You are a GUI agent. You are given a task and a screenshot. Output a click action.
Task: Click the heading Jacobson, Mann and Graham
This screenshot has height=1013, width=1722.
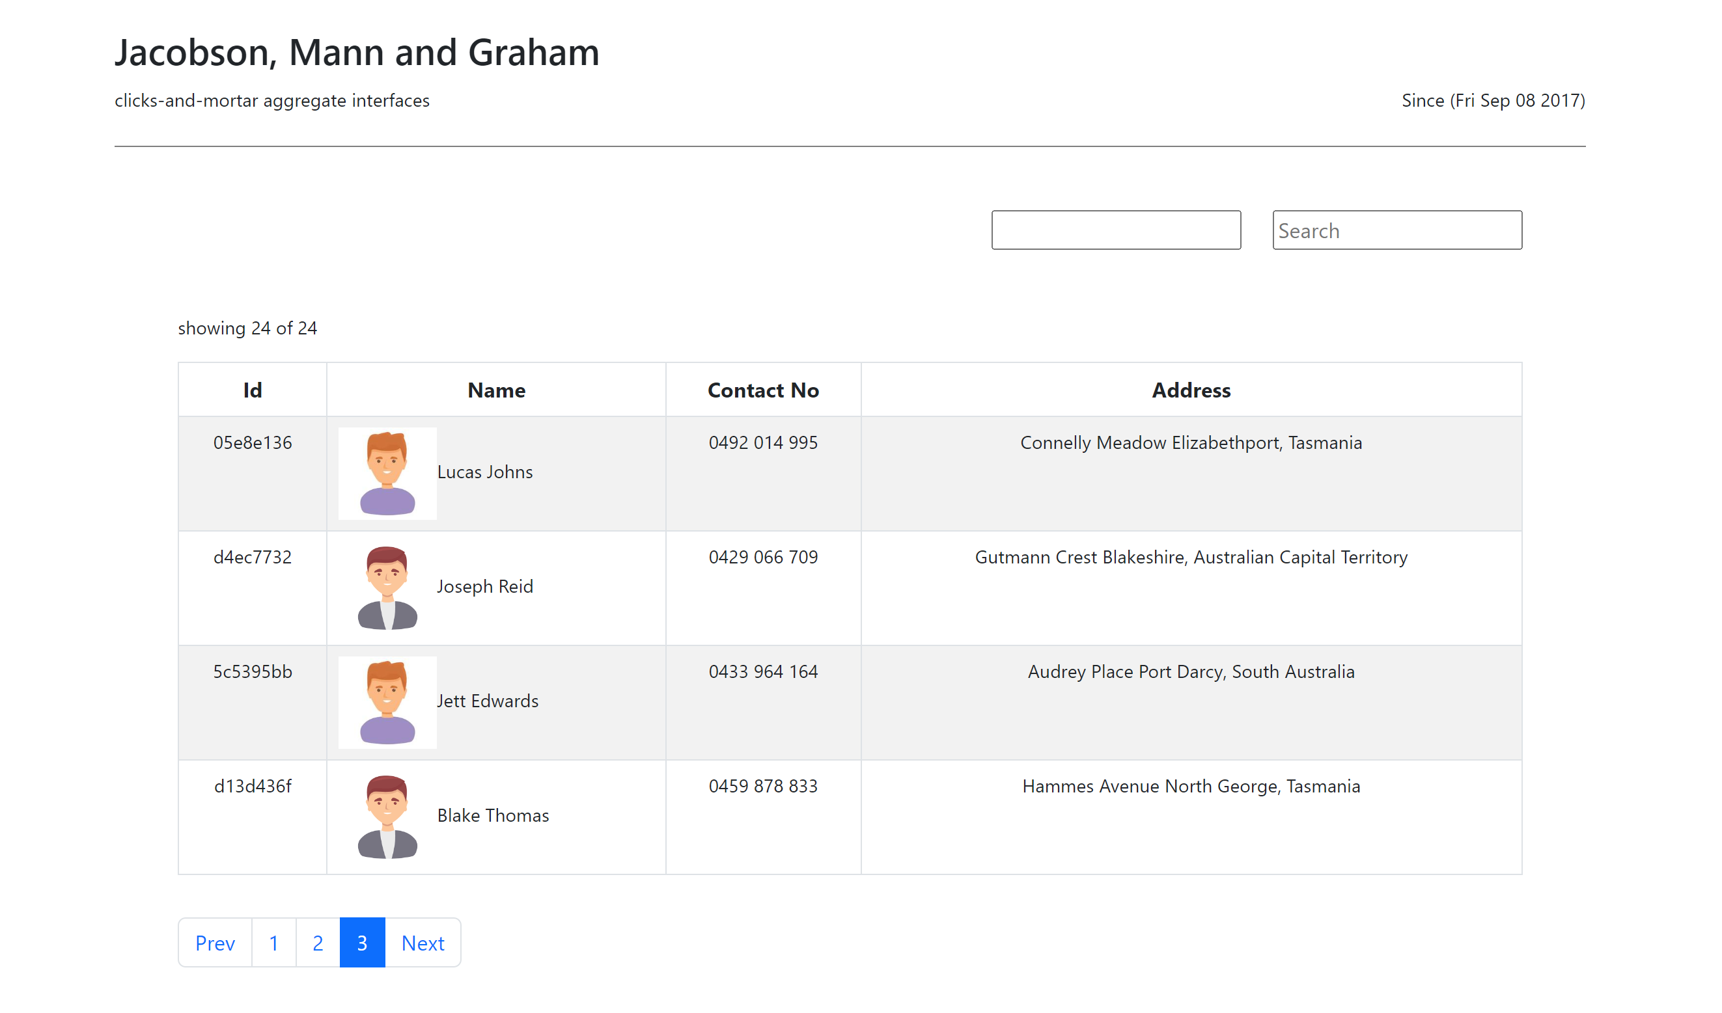[x=357, y=52]
